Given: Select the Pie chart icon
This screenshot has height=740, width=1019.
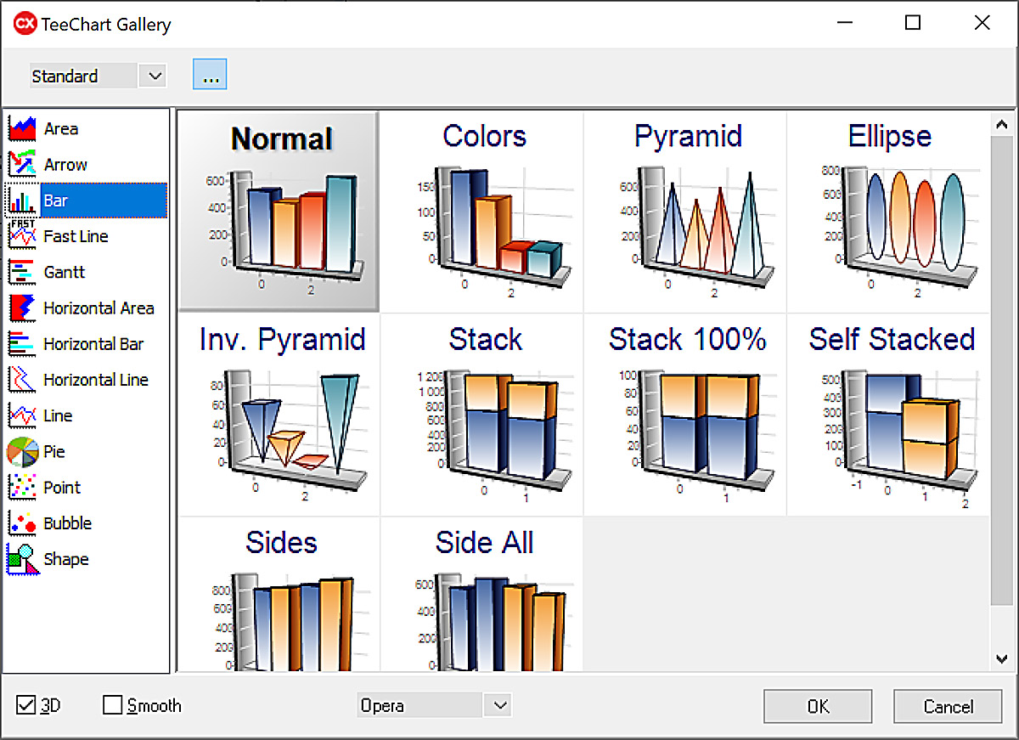Looking at the screenshot, I should (x=22, y=451).
